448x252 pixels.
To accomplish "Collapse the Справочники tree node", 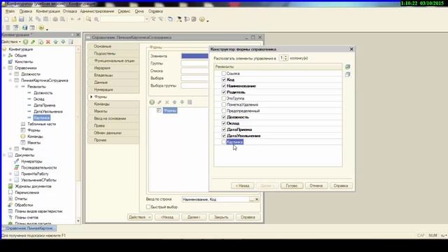I will tap(4, 68).
